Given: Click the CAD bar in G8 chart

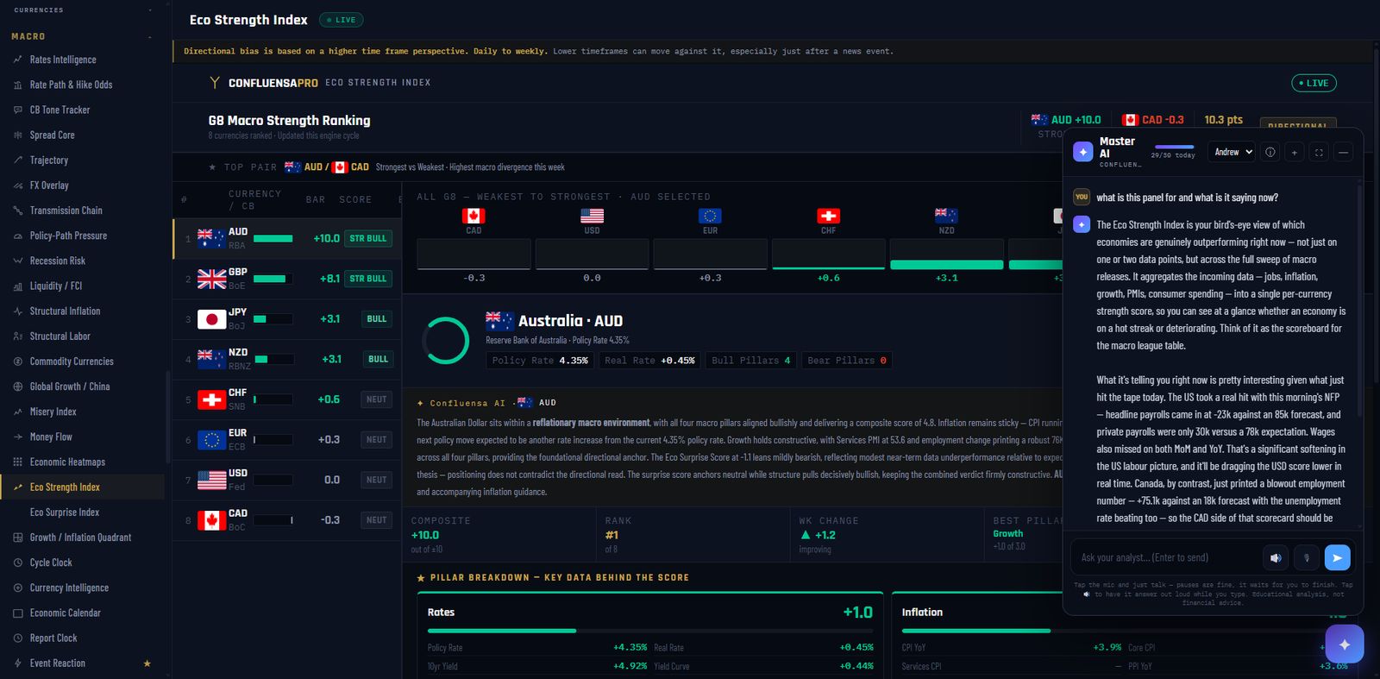Looking at the screenshot, I should (x=474, y=255).
